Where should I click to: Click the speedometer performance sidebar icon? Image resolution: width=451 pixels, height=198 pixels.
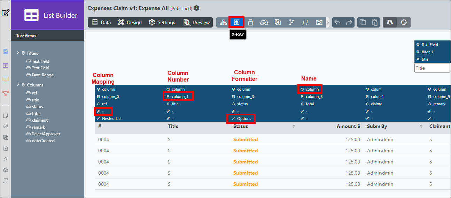pos(5,170)
